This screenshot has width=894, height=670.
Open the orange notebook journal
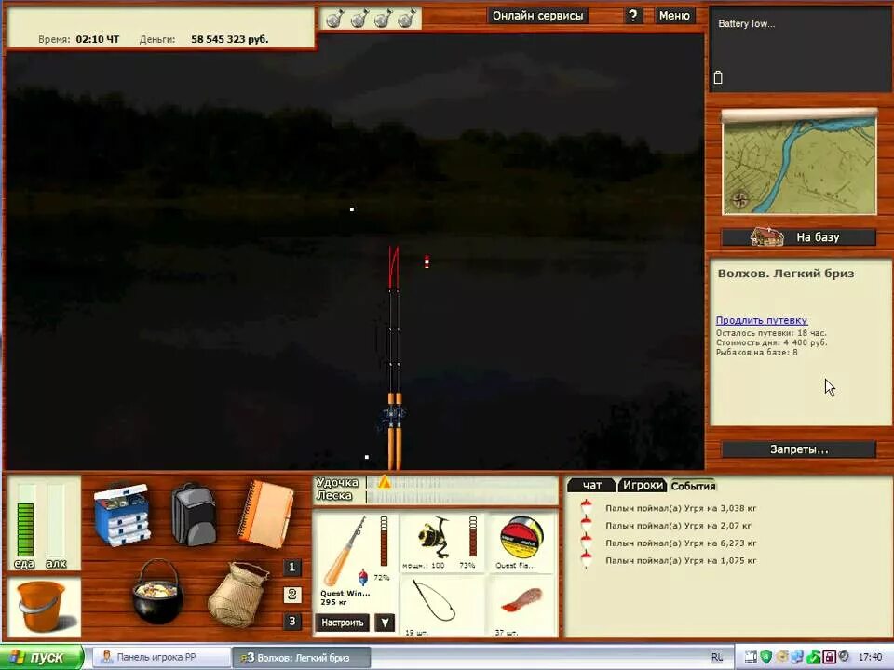pos(265,514)
